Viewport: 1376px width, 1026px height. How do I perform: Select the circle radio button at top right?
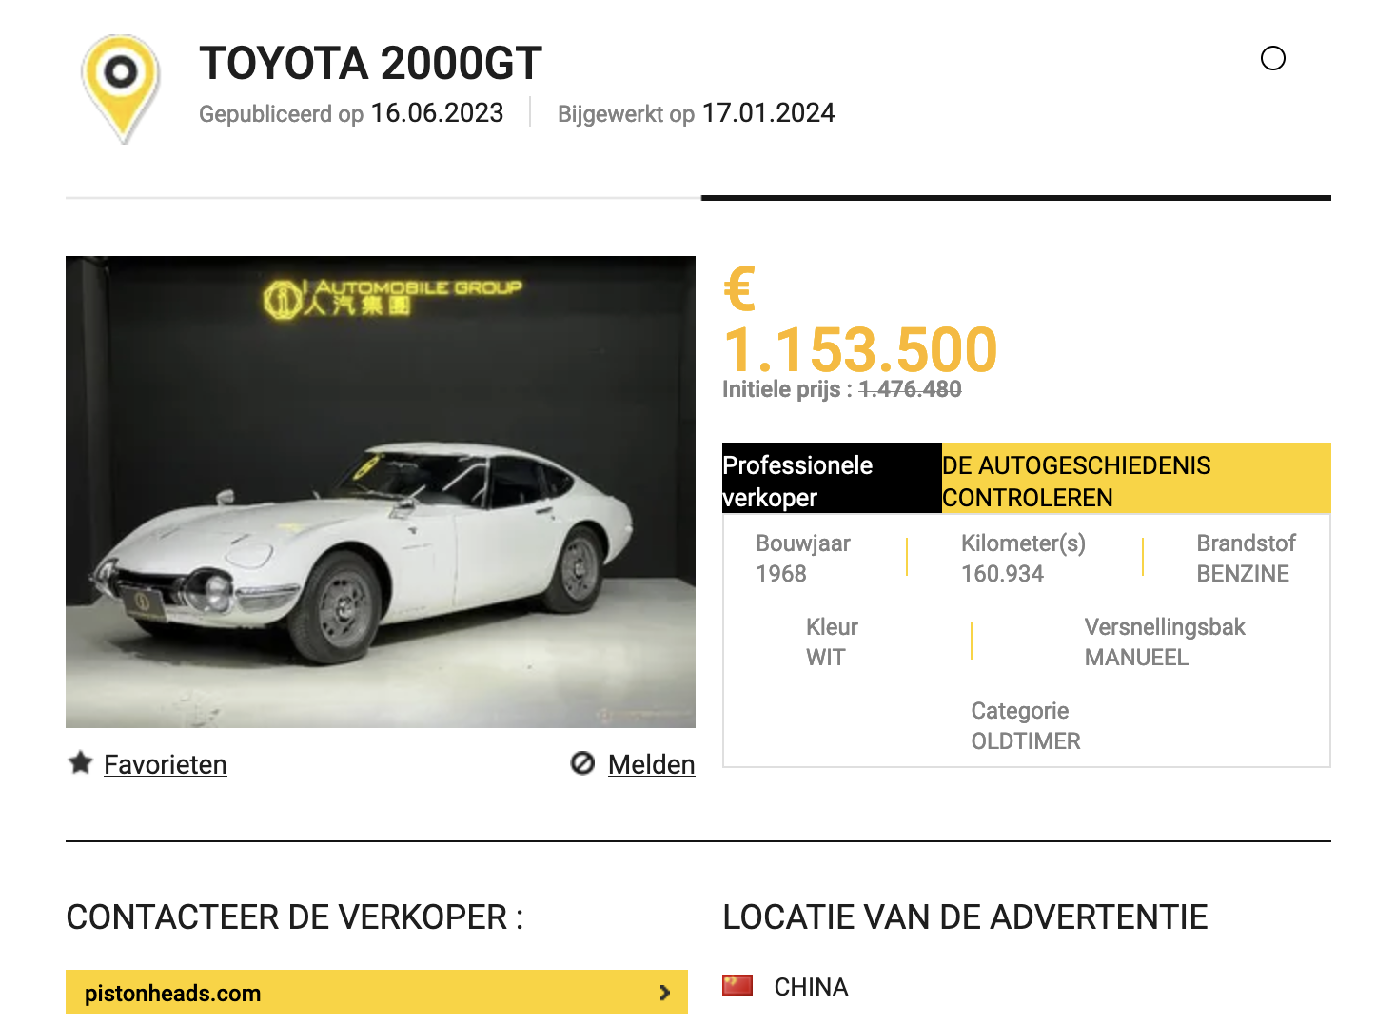tap(1272, 59)
